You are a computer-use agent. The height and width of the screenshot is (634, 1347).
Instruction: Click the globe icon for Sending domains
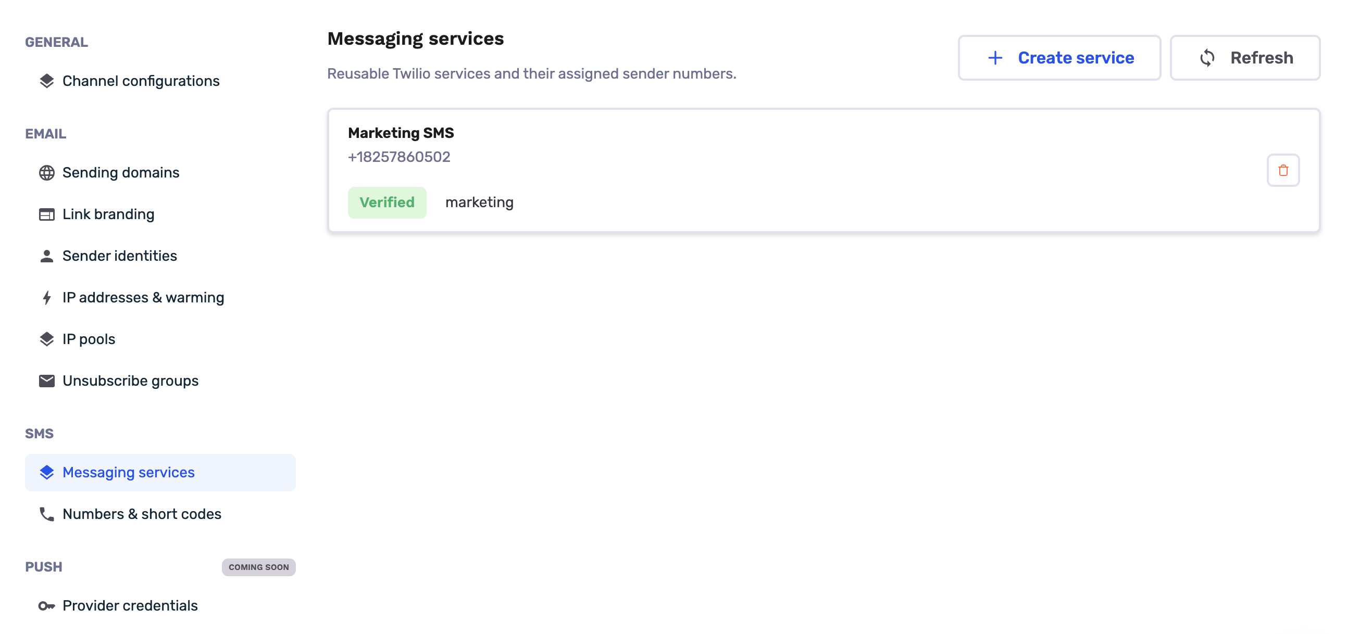click(46, 172)
